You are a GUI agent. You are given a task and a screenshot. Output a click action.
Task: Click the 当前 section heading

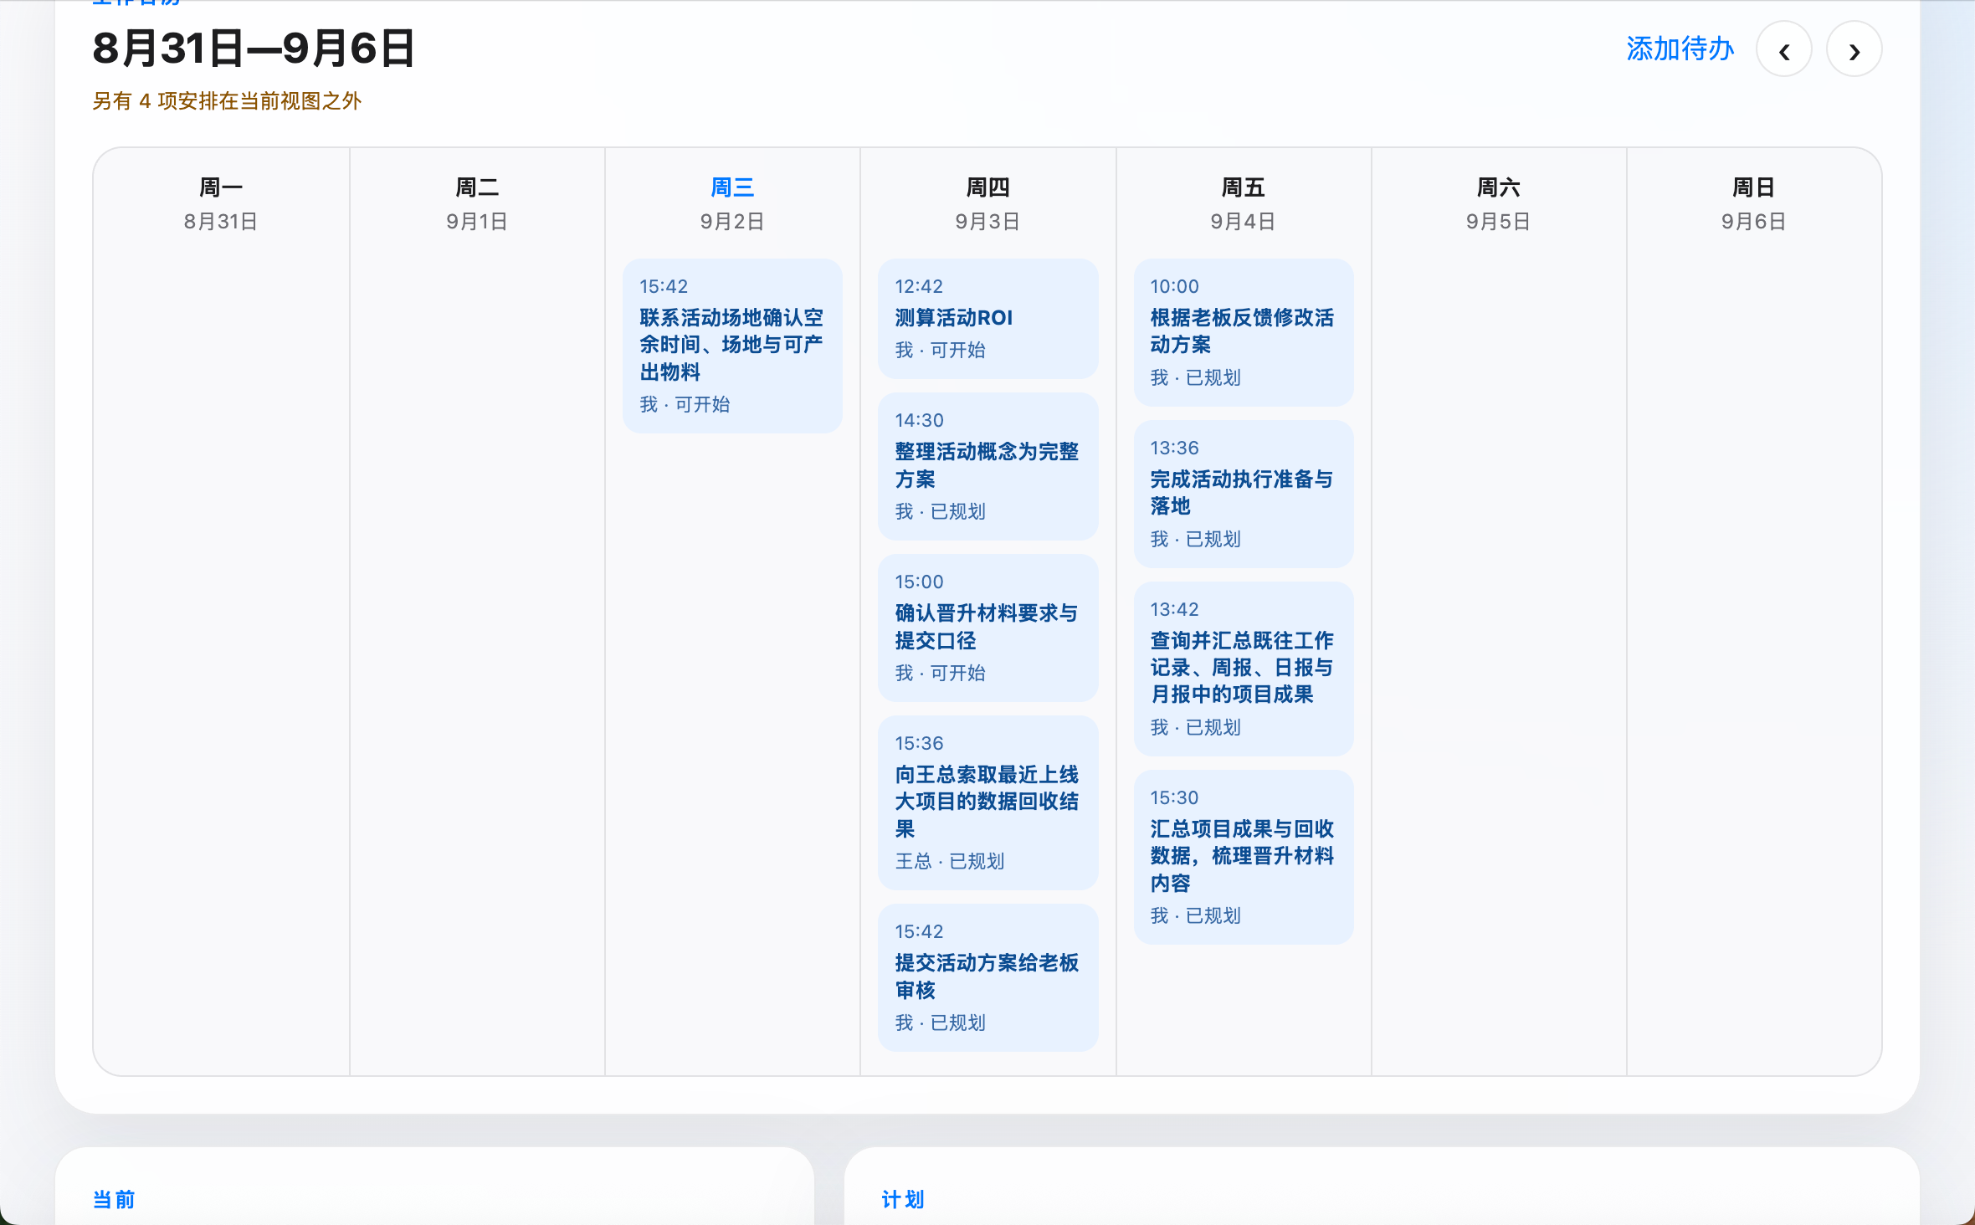point(114,1200)
